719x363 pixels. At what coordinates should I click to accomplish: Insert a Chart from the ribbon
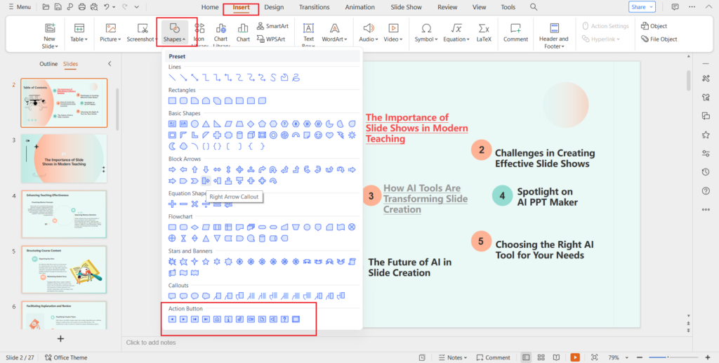[243, 32]
